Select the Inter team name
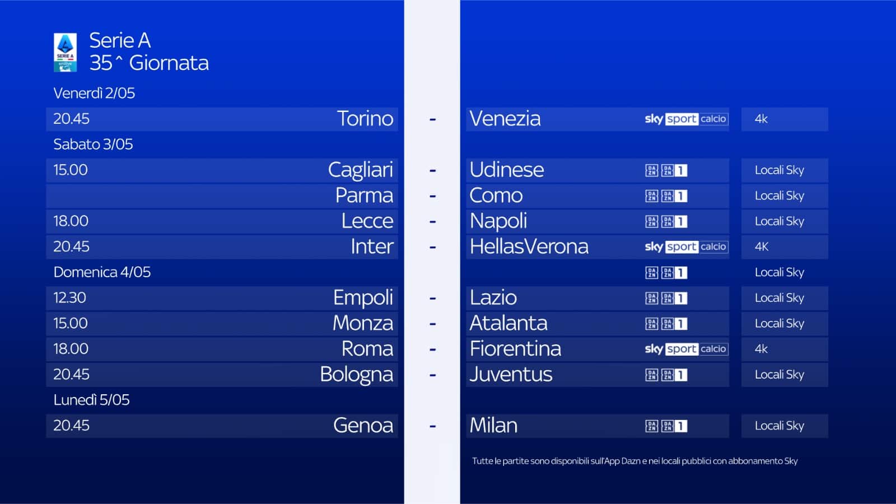Image resolution: width=896 pixels, height=504 pixels. click(372, 246)
